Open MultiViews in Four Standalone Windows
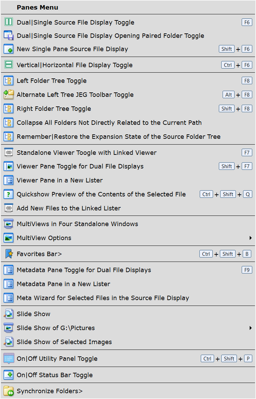Viewport: 256px width, 399px height. click(x=77, y=224)
